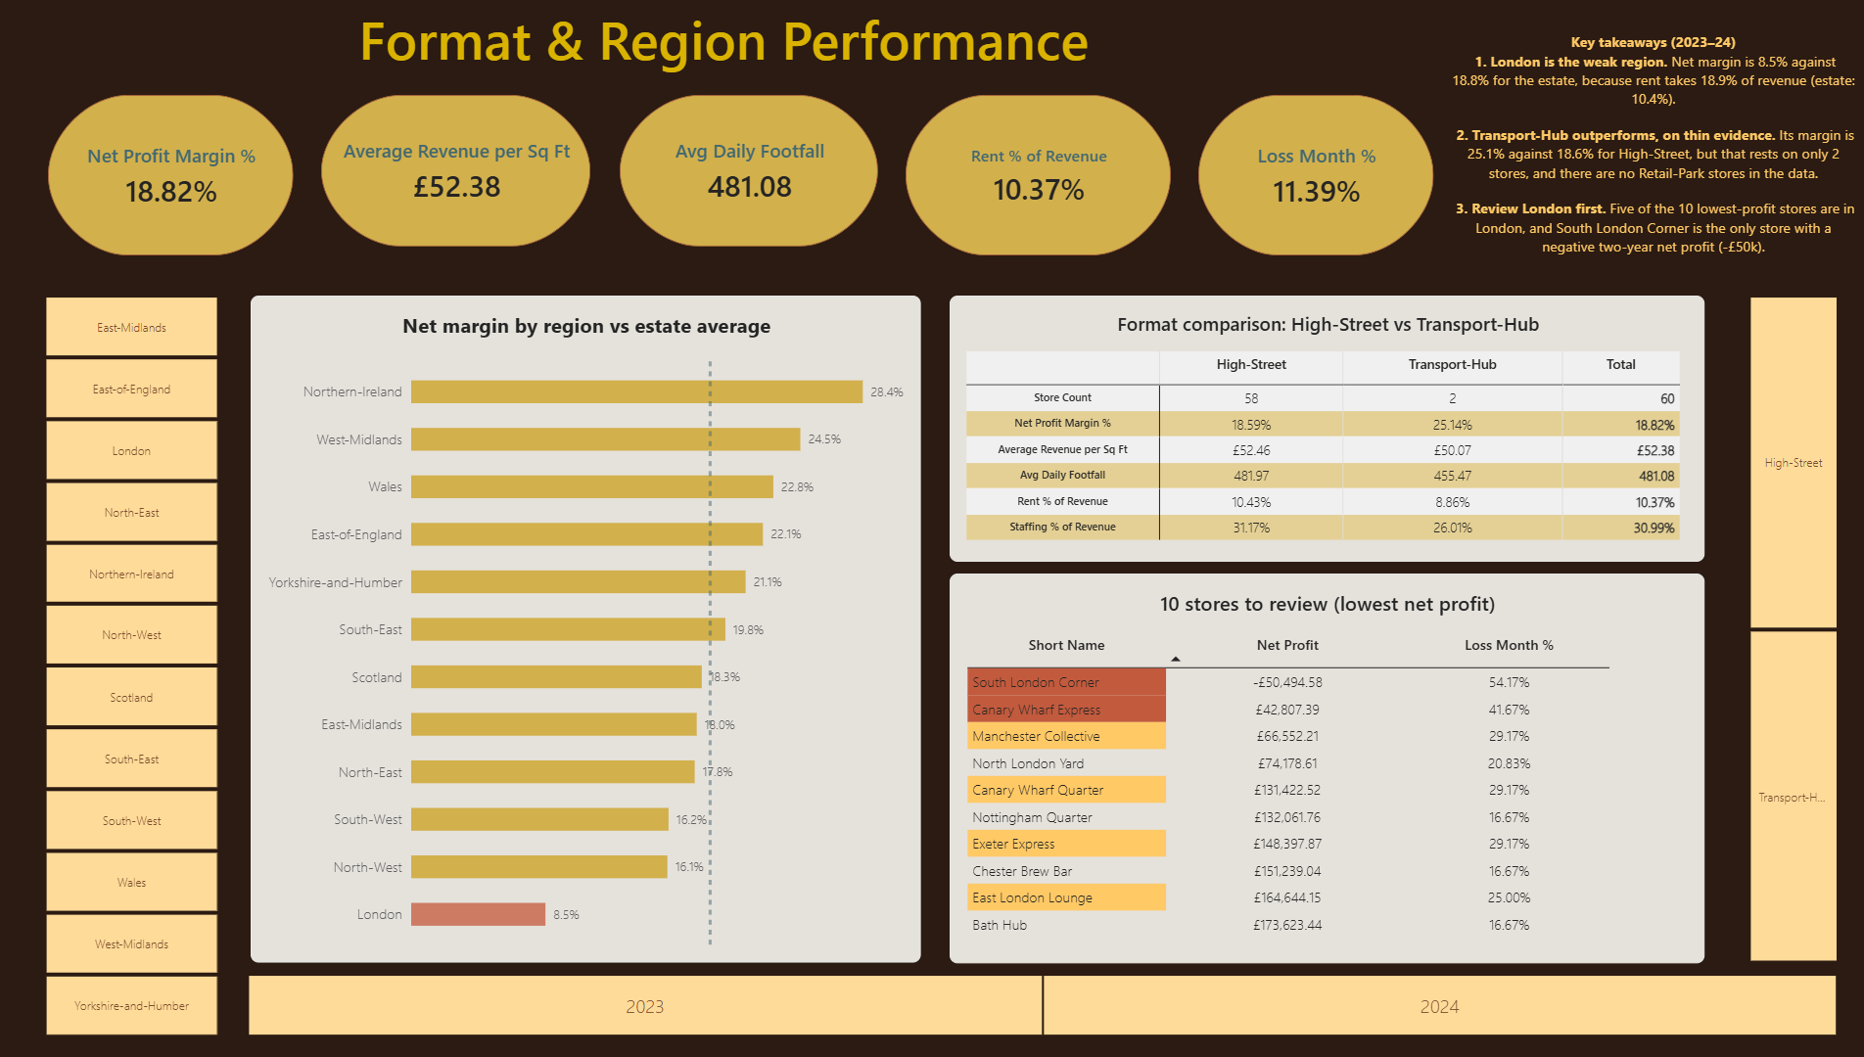The image size is (1864, 1057).
Task: Switch to the 2024 year slicer
Action: coord(1439,1005)
